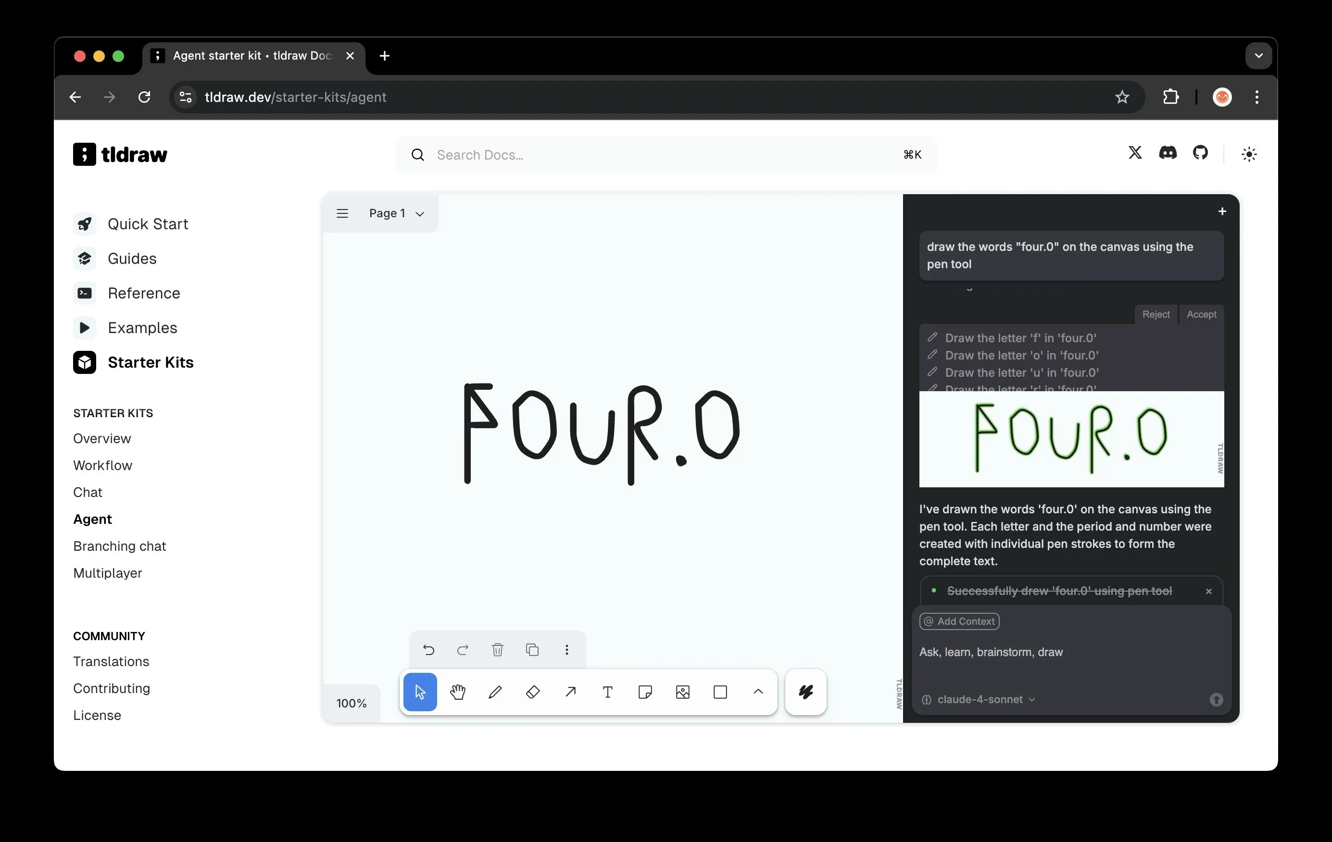Open the Page 1 dropdown
Viewport: 1332px width, 842px height.
point(396,213)
